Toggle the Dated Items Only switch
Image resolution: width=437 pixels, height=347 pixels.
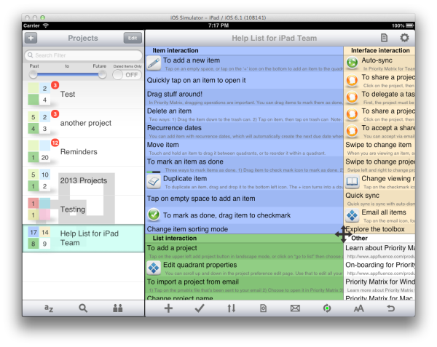(131, 74)
